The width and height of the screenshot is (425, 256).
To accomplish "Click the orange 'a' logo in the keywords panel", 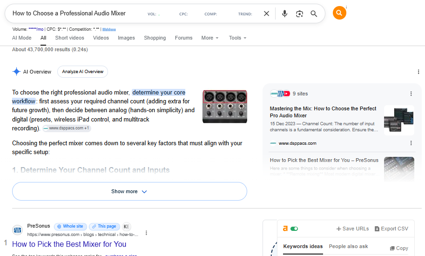I will click(285, 229).
